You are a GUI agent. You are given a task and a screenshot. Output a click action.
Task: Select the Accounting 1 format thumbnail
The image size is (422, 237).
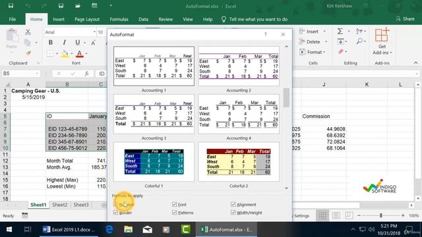pos(154,66)
